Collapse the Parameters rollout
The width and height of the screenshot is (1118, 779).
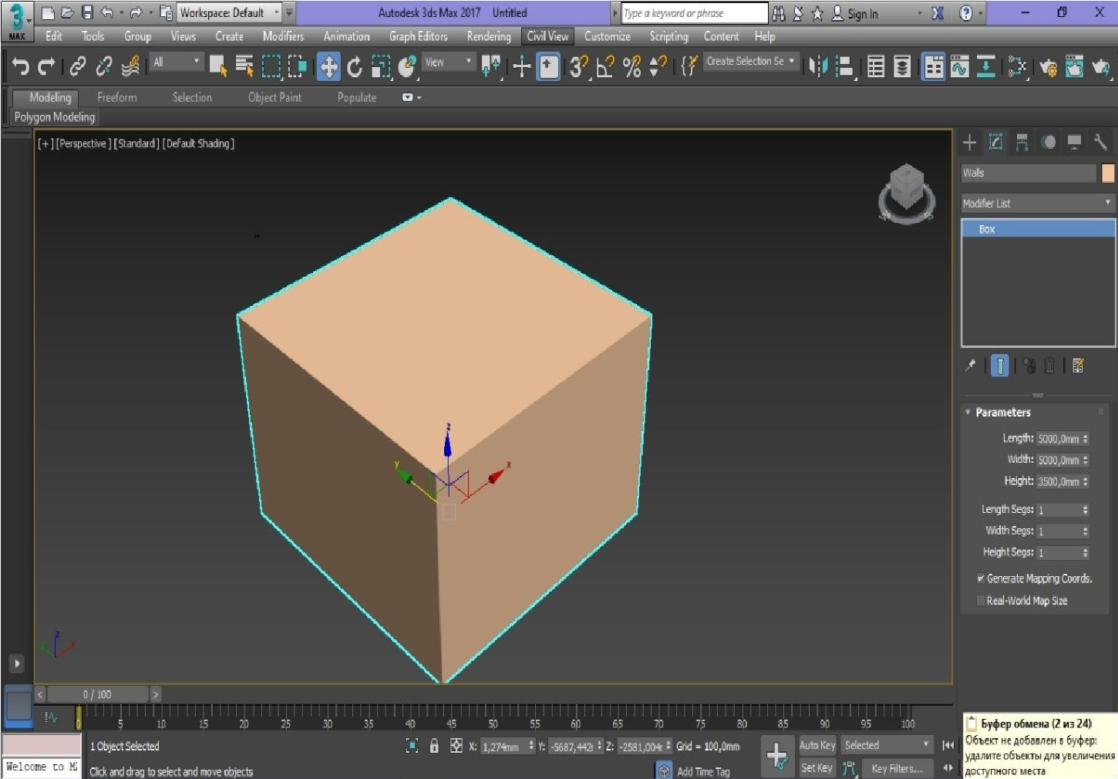(x=1002, y=413)
